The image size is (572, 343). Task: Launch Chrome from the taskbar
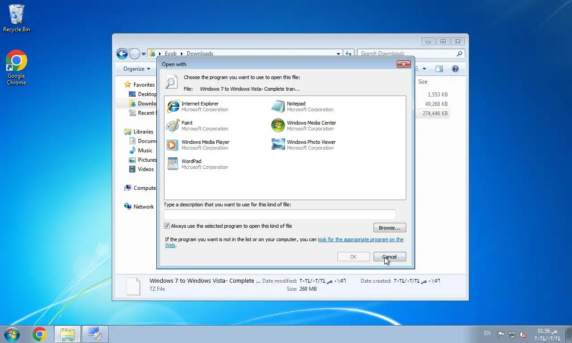point(40,334)
